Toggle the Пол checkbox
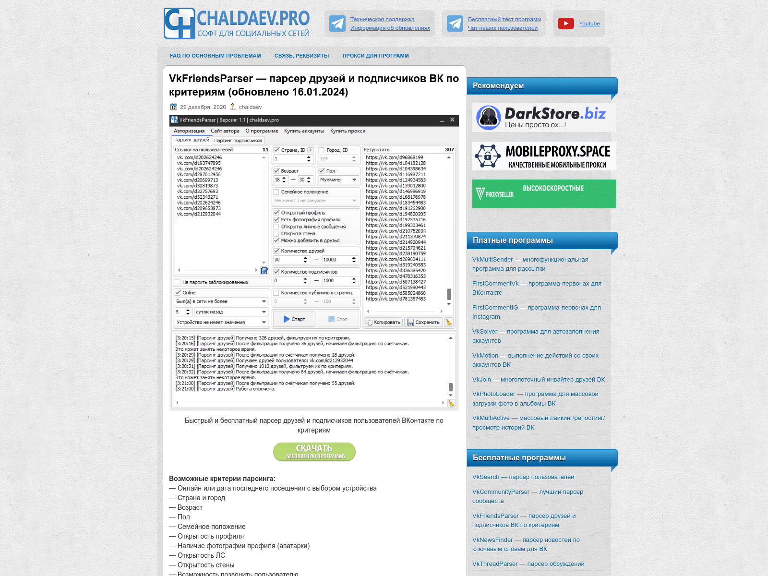Screen dimensions: 768x576 pos(322,171)
